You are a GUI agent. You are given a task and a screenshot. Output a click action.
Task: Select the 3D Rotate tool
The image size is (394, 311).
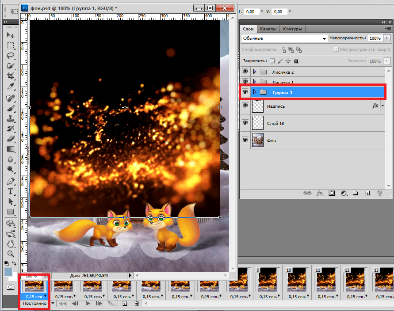[x=10, y=224]
